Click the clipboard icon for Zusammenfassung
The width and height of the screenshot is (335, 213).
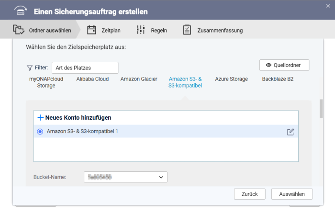point(187,30)
